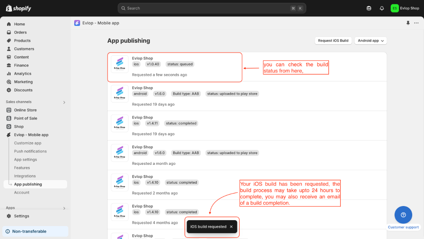
Task: Select the Marketing target icon
Action: pyautogui.click(x=9, y=82)
